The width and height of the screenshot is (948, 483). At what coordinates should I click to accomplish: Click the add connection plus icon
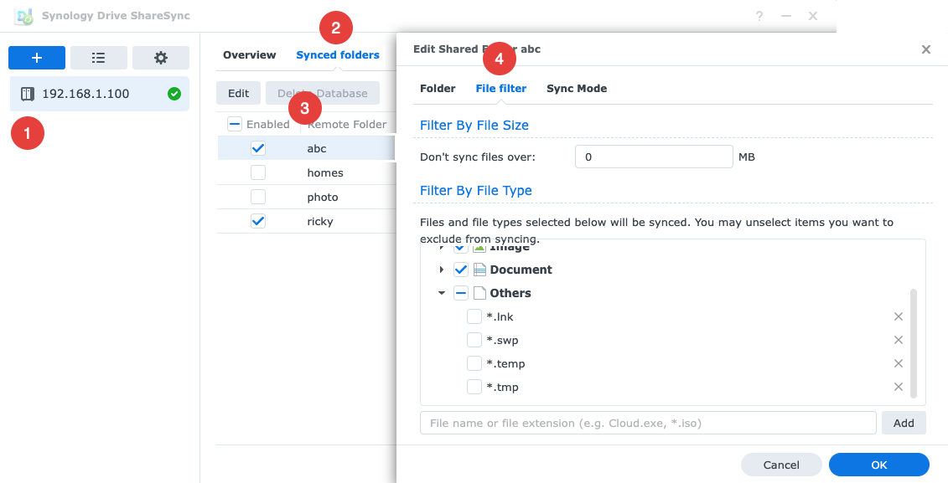click(x=36, y=57)
